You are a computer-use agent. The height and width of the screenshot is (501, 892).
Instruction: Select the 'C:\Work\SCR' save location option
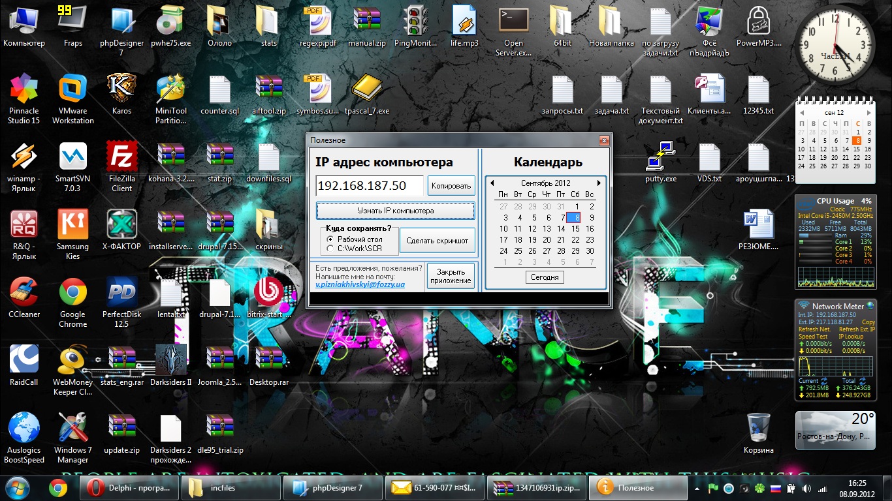click(330, 249)
